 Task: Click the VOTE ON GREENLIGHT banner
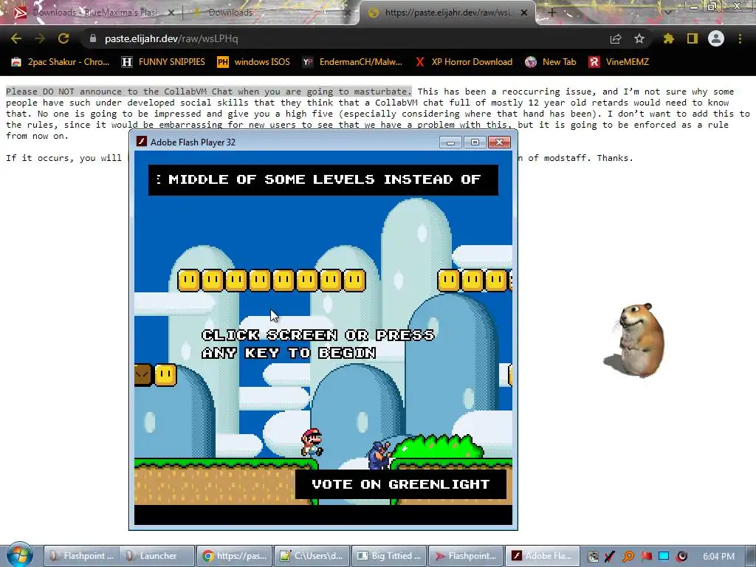[401, 484]
